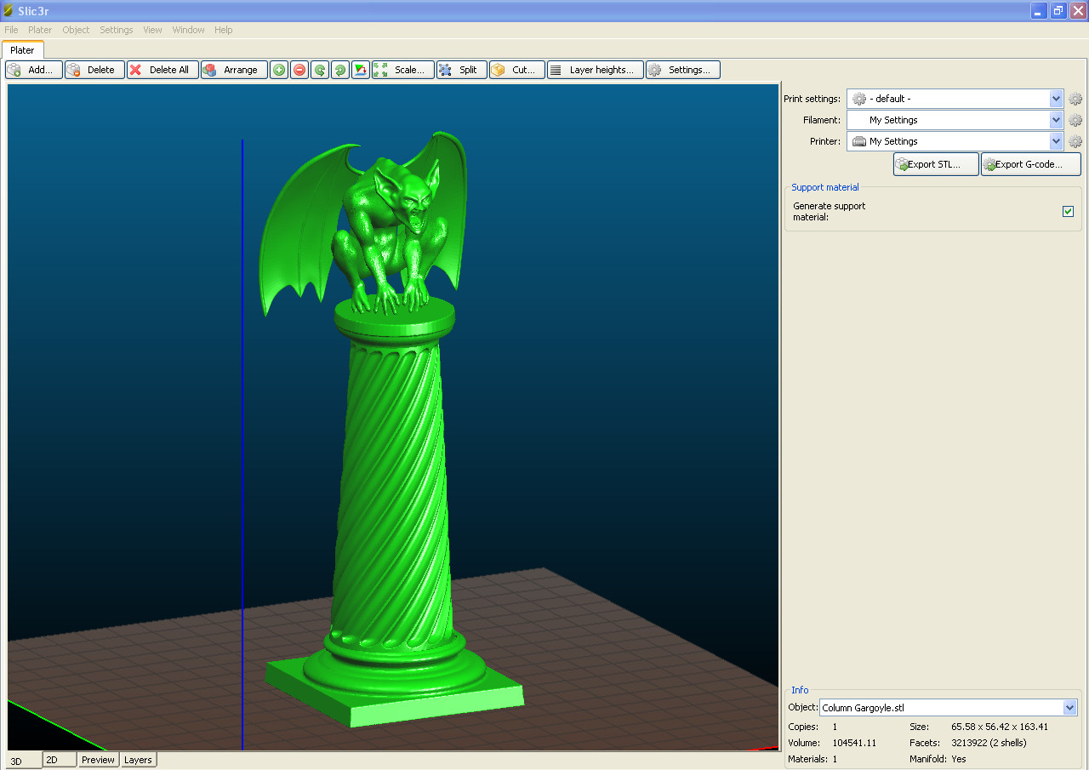Rotate object counter-clockwise 45 degrees
1089x770 pixels.
(x=319, y=70)
